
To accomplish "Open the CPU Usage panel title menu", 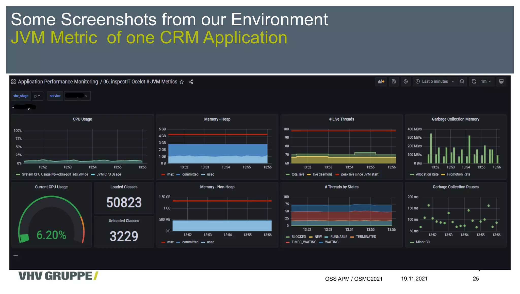I will (83, 119).
